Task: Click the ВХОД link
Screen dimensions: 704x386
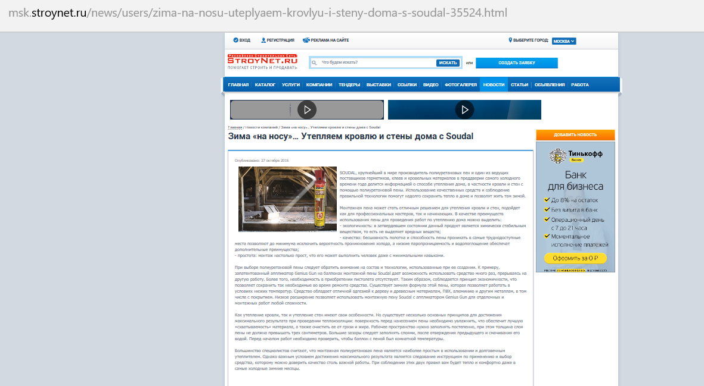Action: (244, 40)
